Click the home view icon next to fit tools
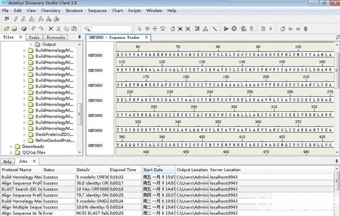Viewport: 340px width, 216px height. [172, 28]
